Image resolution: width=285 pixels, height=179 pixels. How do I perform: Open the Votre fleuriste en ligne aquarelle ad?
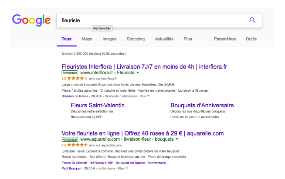coord(142,133)
